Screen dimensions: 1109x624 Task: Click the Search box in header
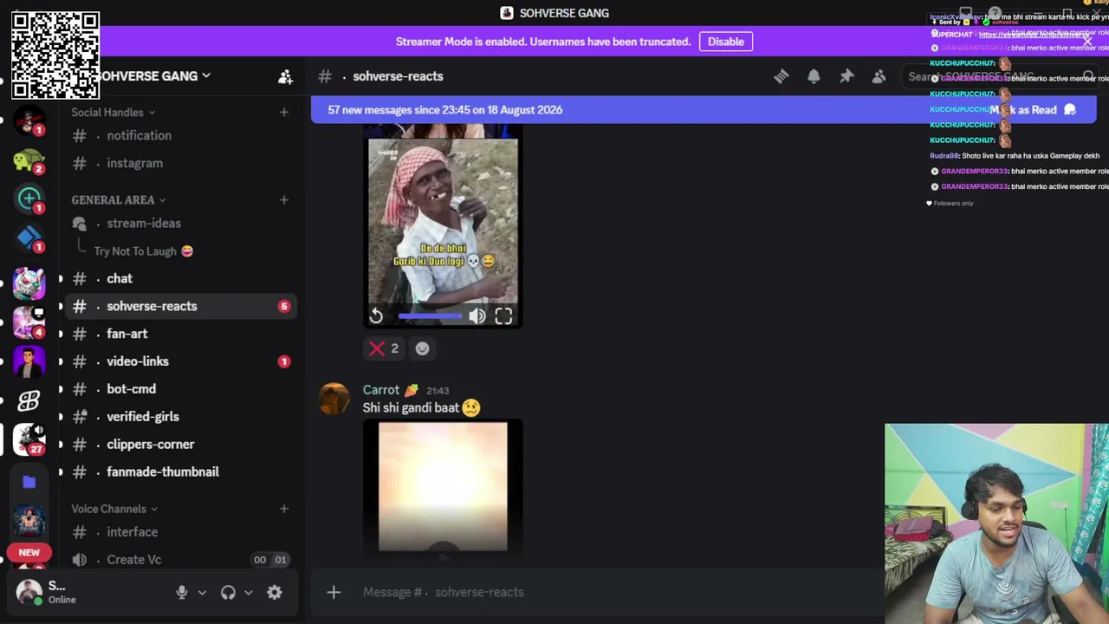click(999, 76)
